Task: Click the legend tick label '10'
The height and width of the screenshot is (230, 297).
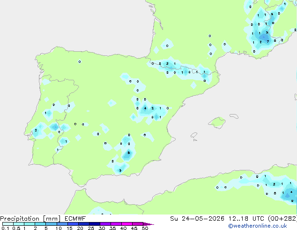Action: click(59, 228)
